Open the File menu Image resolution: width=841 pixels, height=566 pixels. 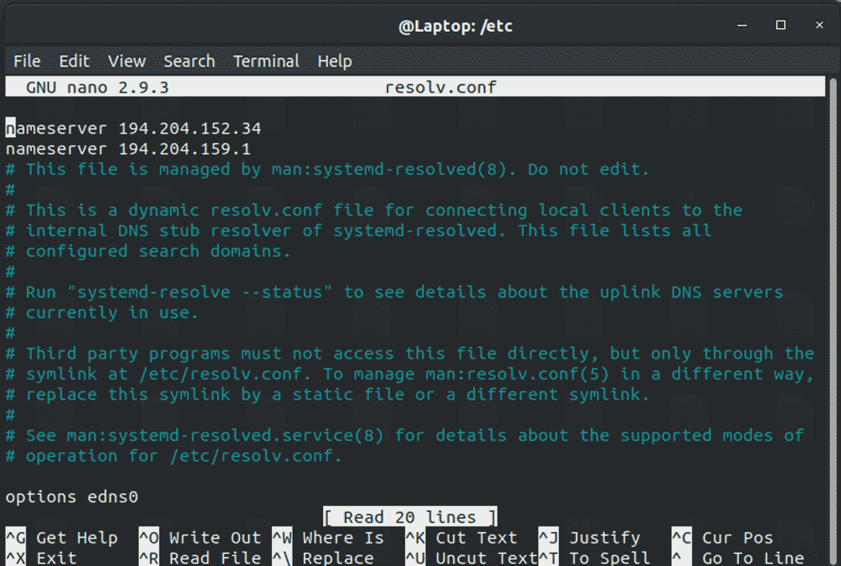pos(27,62)
